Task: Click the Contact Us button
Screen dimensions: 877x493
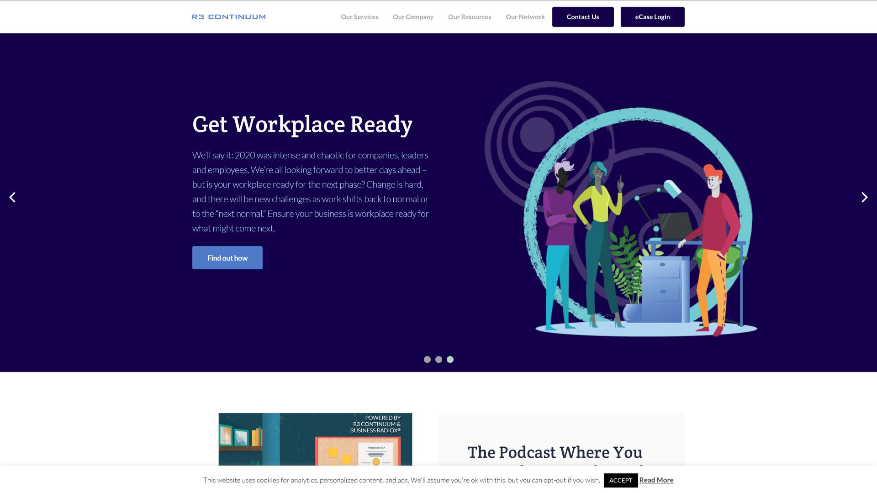Action: pyautogui.click(x=582, y=16)
